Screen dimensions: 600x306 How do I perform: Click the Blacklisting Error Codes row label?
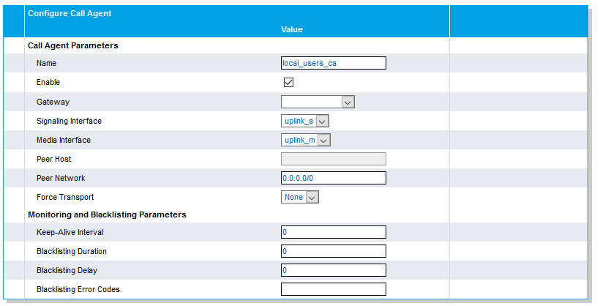[78, 290]
